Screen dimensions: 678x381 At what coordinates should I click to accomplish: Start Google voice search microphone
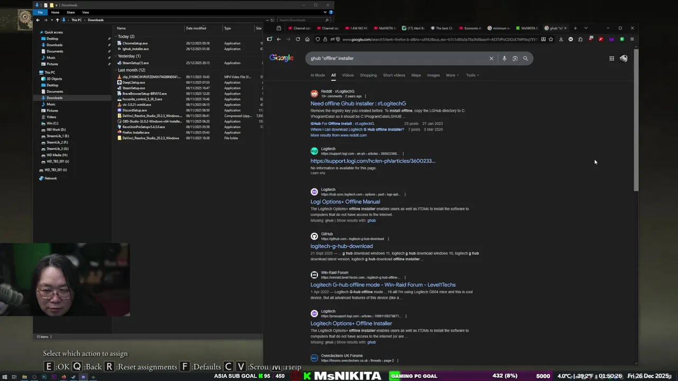click(504, 58)
